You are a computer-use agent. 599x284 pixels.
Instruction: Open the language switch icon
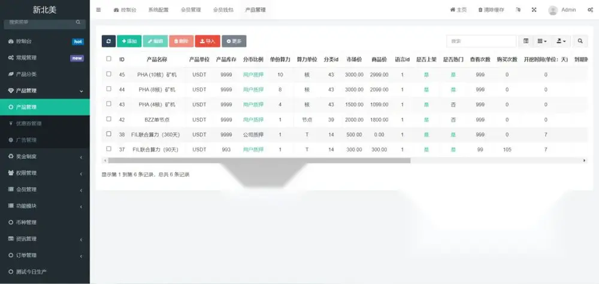518,10
